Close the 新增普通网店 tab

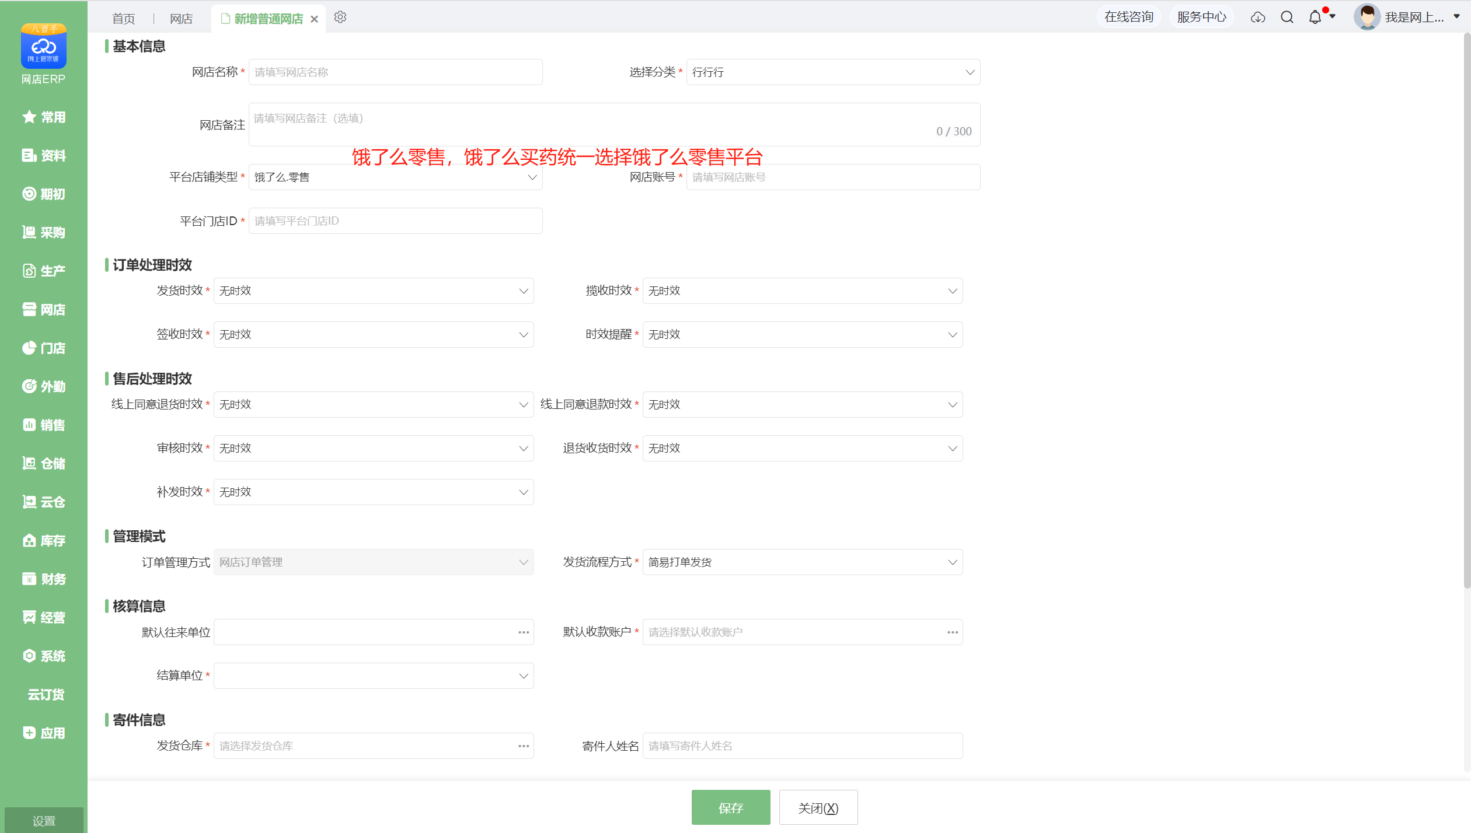click(x=314, y=19)
